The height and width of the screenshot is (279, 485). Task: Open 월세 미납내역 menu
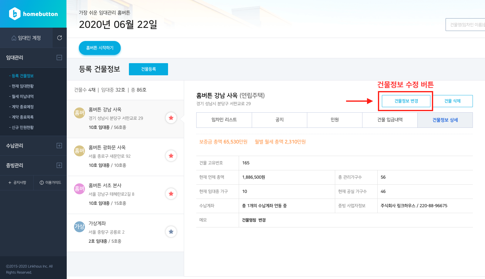[x=22, y=97]
